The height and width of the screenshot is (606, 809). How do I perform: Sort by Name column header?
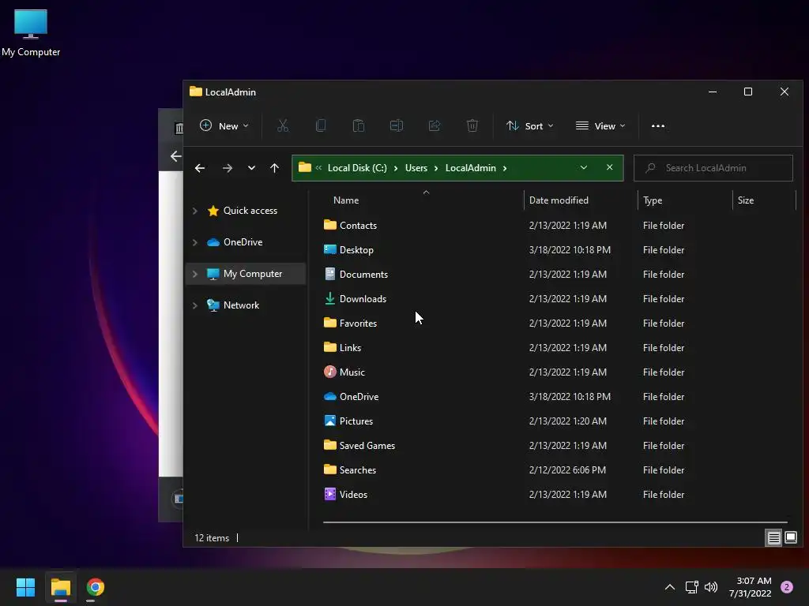point(346,200)
